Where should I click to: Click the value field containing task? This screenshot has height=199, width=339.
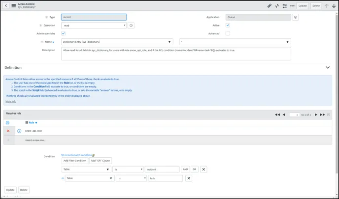point(166,178)
